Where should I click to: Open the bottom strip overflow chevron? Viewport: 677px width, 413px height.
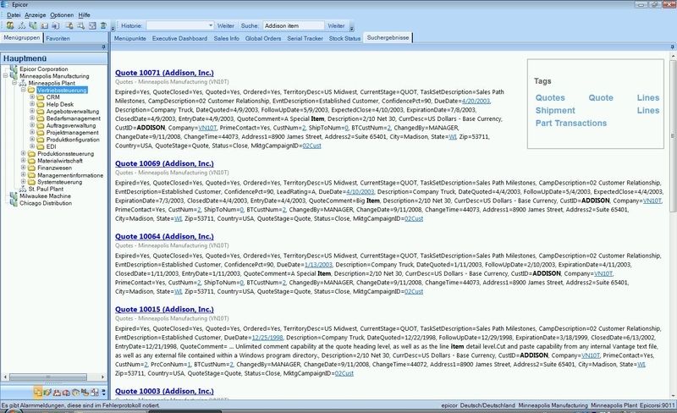(103, 392)
